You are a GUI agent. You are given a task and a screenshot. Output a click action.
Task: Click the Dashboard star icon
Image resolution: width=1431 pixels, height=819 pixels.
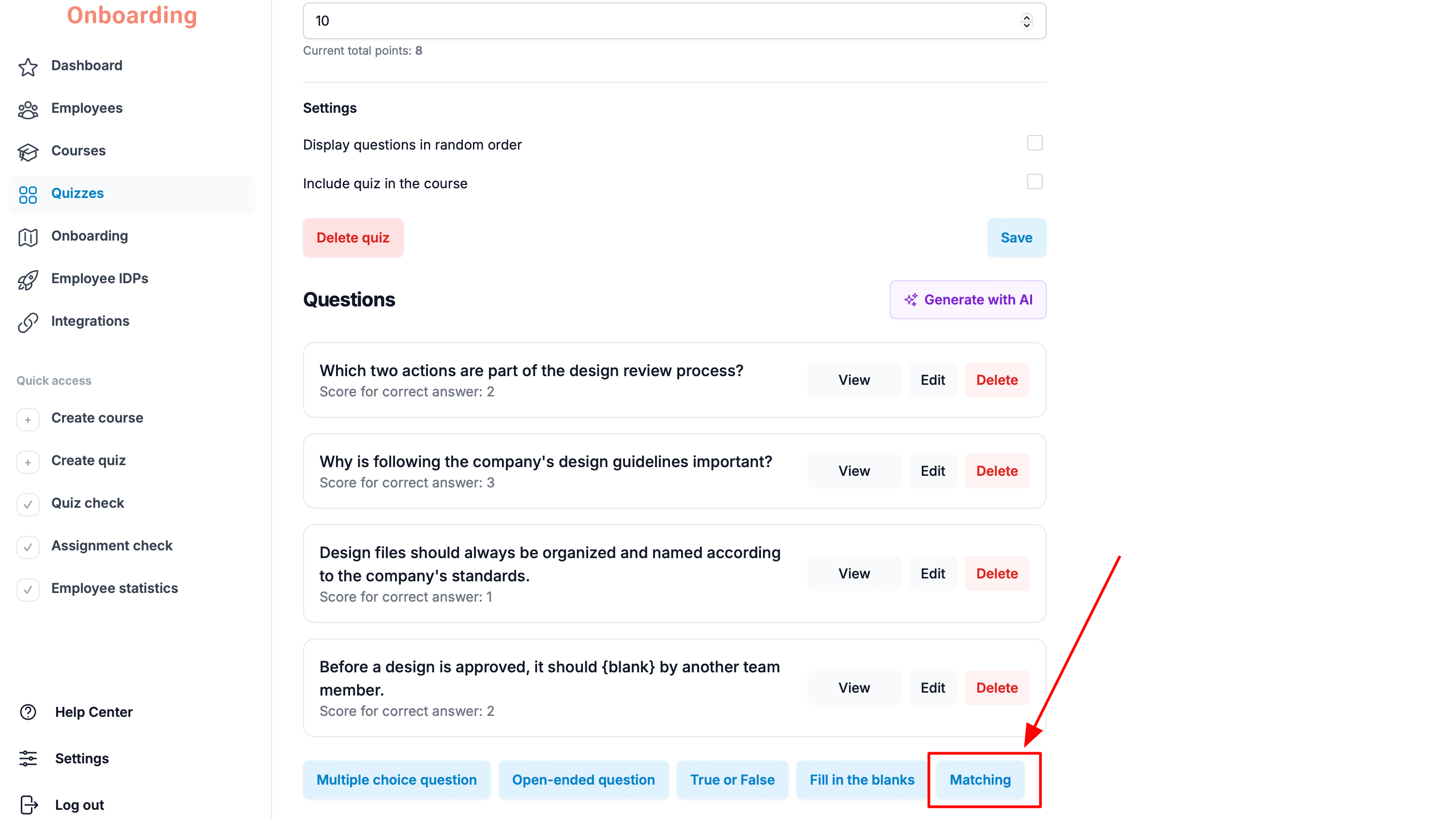(28, 66)
